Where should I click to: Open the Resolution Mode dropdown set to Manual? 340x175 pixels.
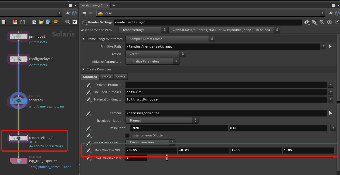tap(162, 120)
